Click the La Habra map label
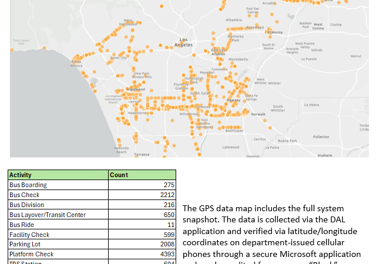The image size is (380, 264). (311, 105)
